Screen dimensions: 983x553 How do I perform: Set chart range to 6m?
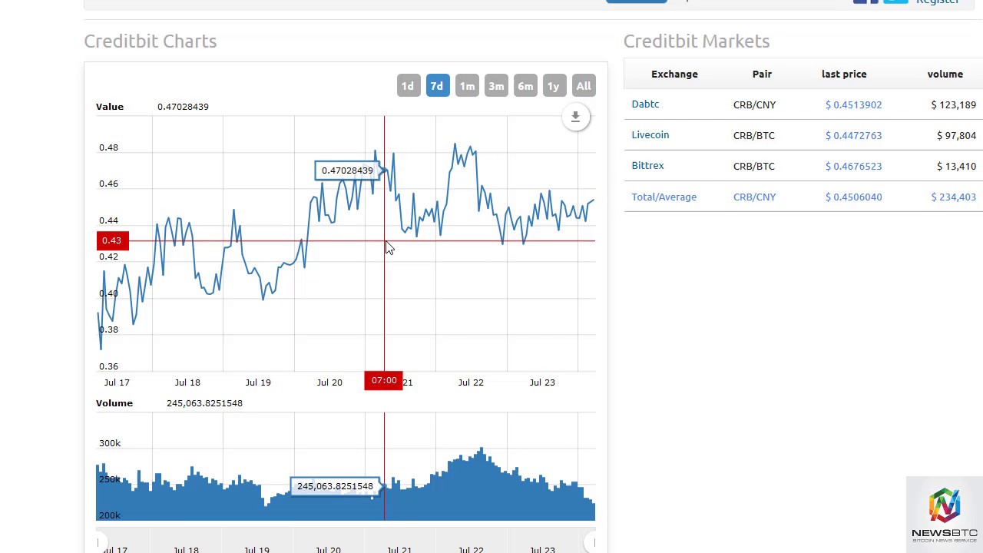[525, 86]
